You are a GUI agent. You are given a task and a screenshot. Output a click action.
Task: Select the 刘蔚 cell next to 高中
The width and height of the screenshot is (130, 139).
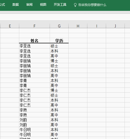pos(35,125)
